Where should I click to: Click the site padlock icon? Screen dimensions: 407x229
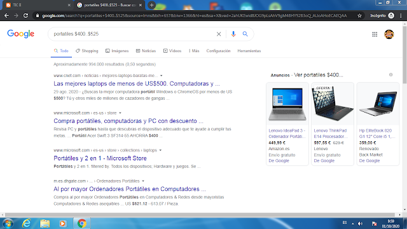tap(38, 15)
